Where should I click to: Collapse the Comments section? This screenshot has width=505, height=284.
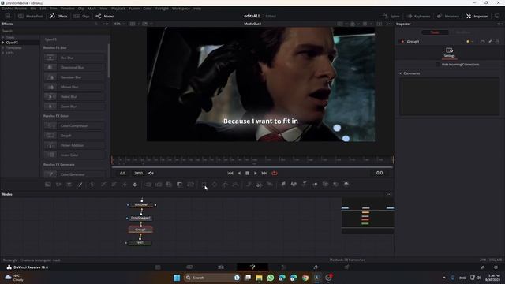pyautogui.click(x=401, y=73)
